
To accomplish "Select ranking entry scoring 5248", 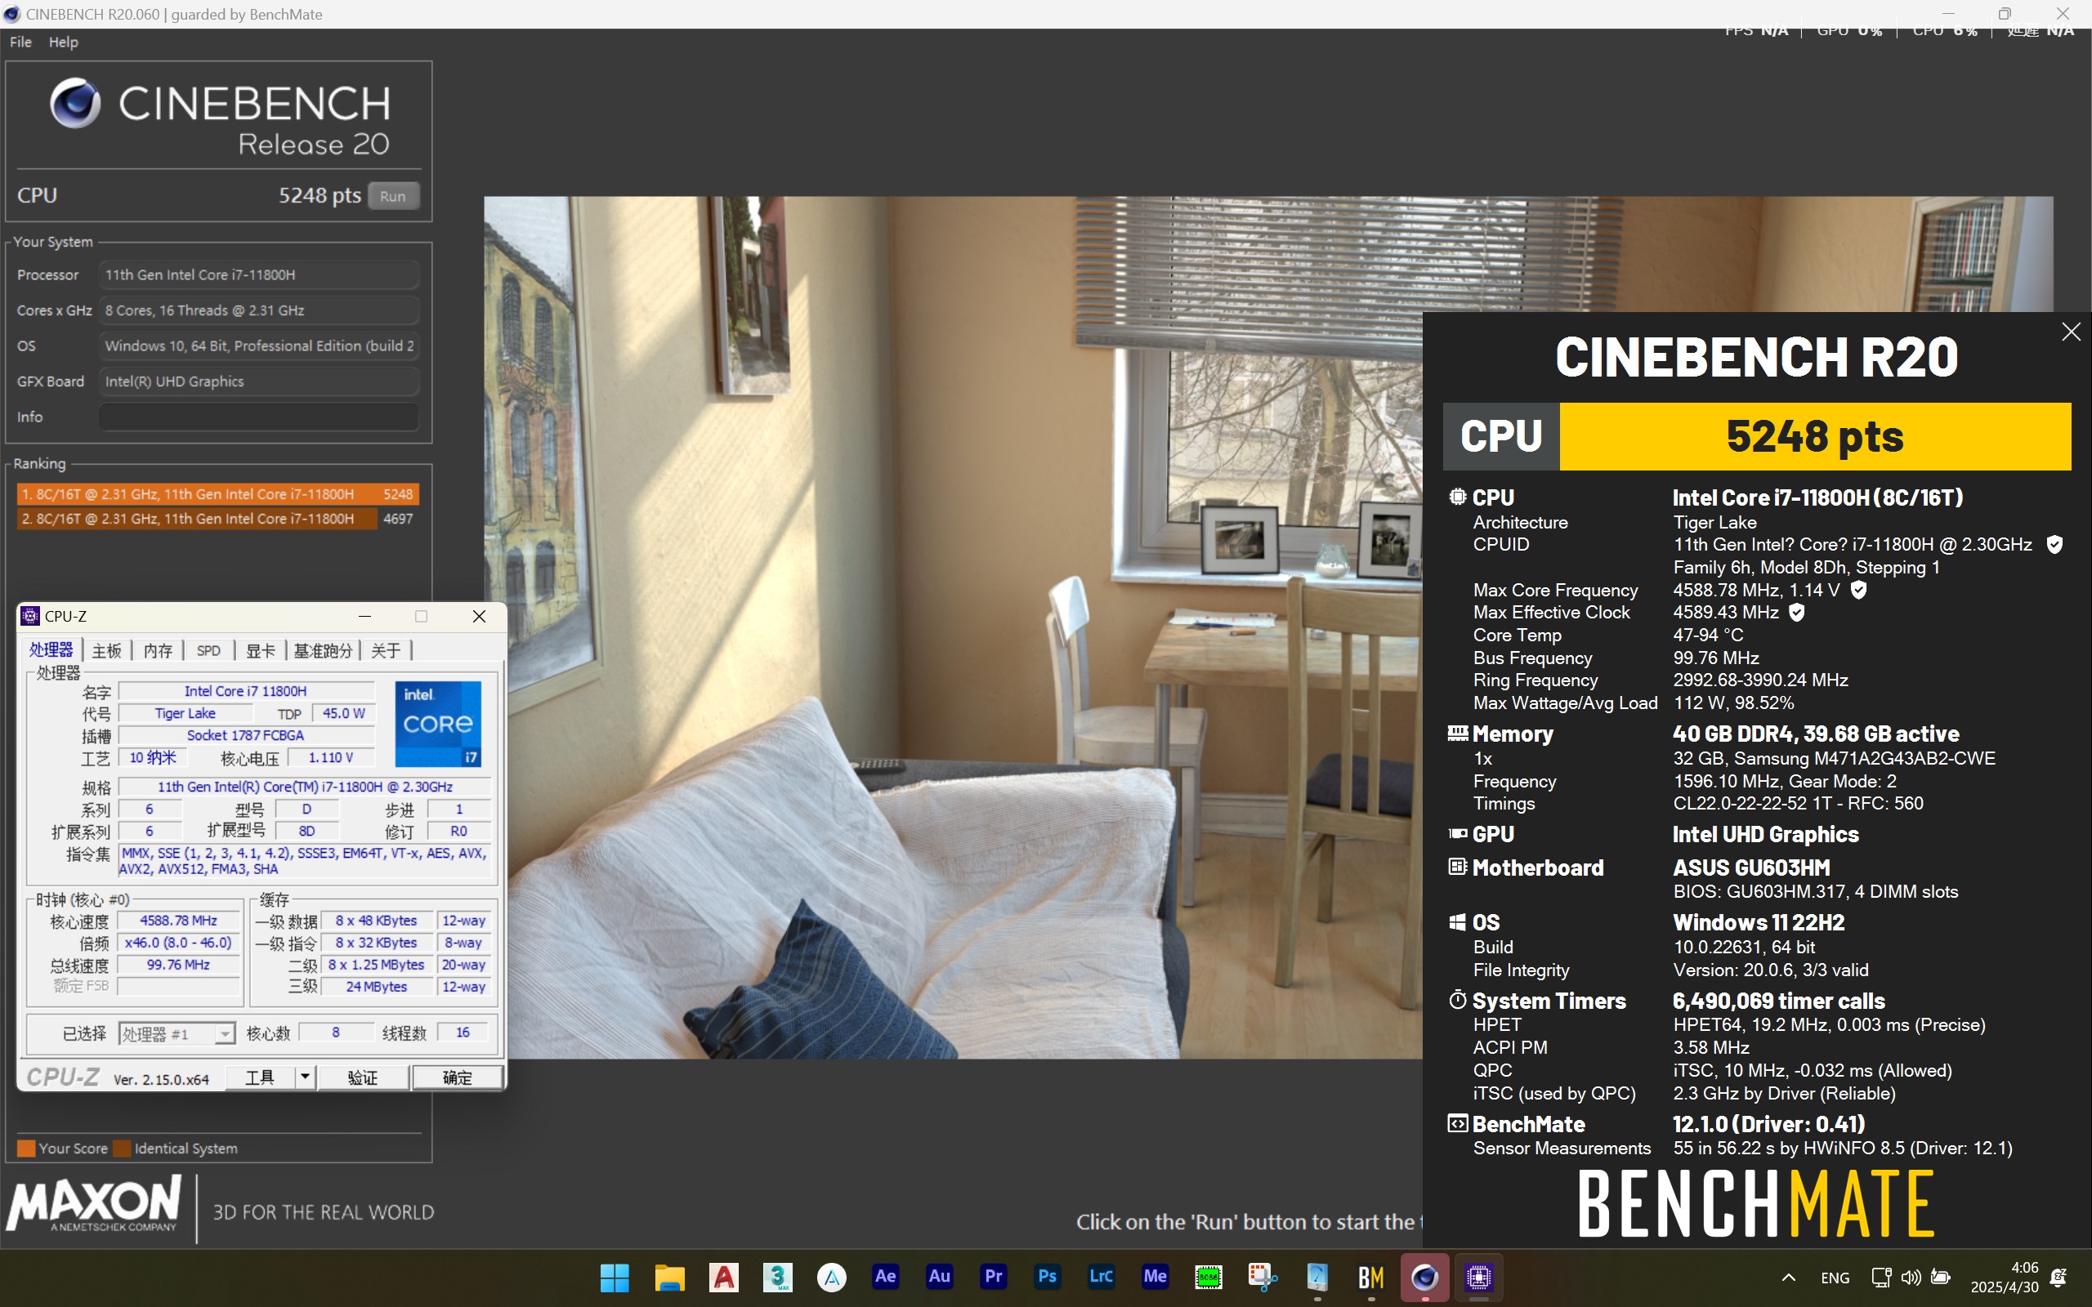I will (x=217, y=493).
